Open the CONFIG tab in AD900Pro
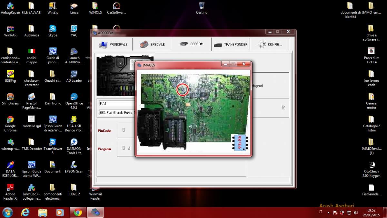 [270, 44]
